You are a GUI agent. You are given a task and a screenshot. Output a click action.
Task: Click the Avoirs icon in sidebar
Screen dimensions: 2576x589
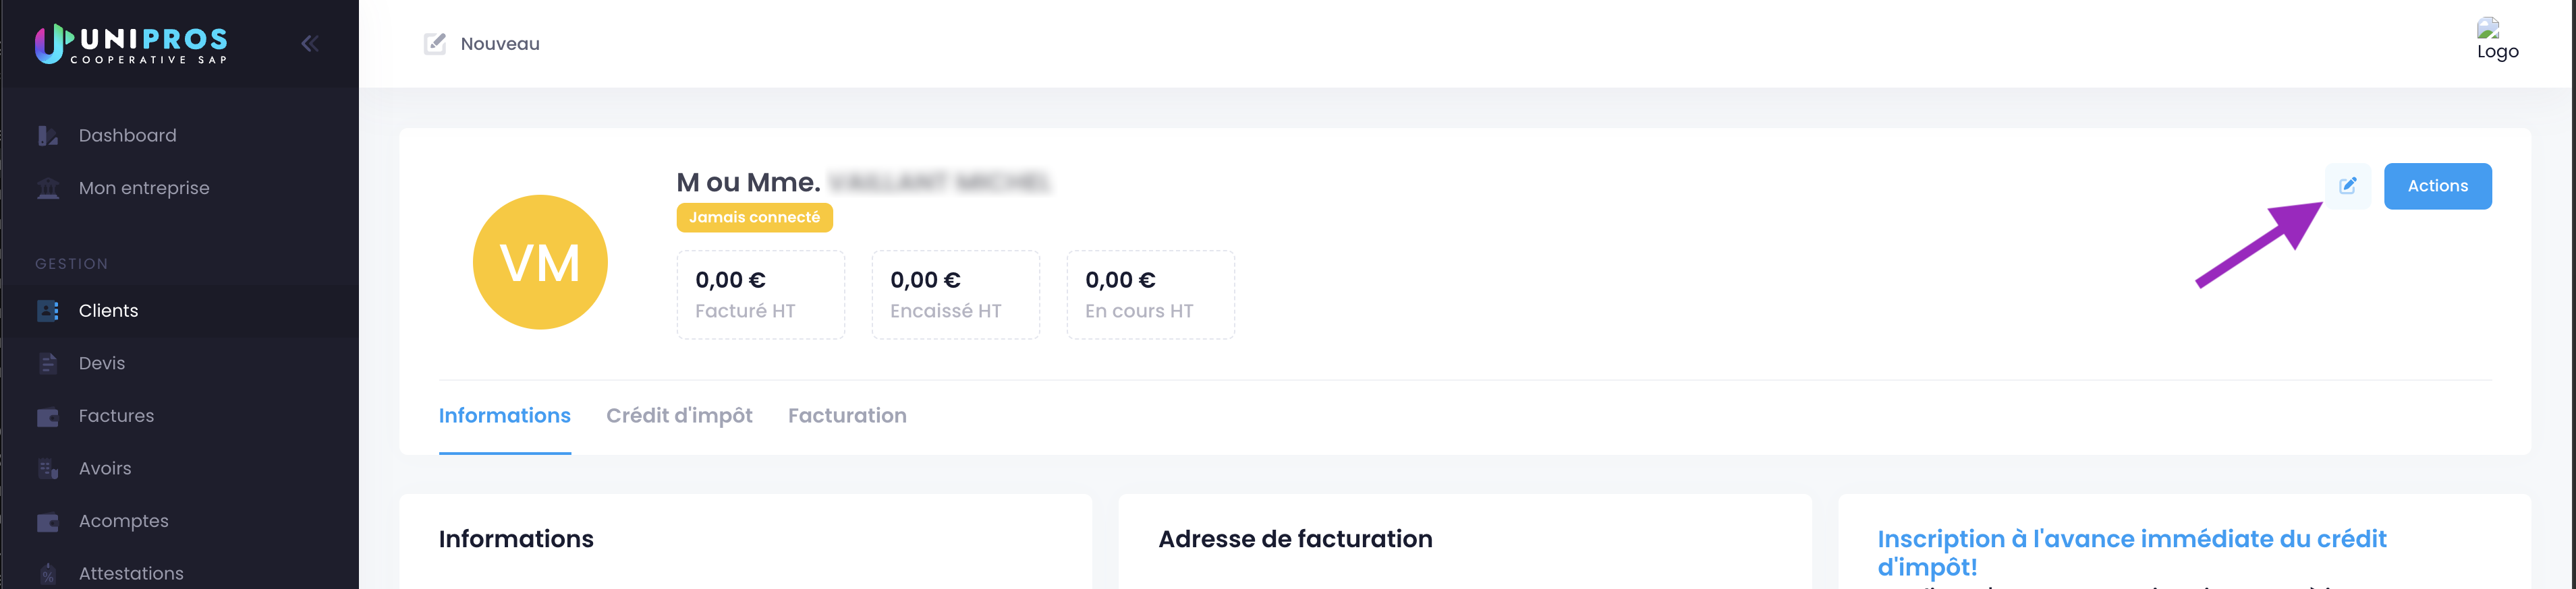pos(48,469)
